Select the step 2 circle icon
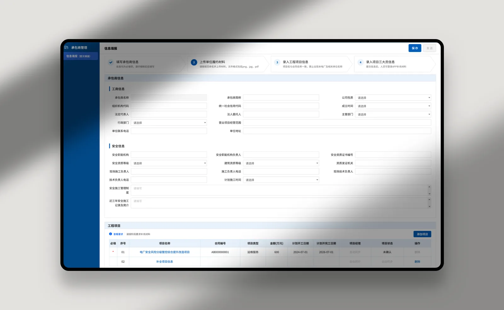 coord(194,62)
